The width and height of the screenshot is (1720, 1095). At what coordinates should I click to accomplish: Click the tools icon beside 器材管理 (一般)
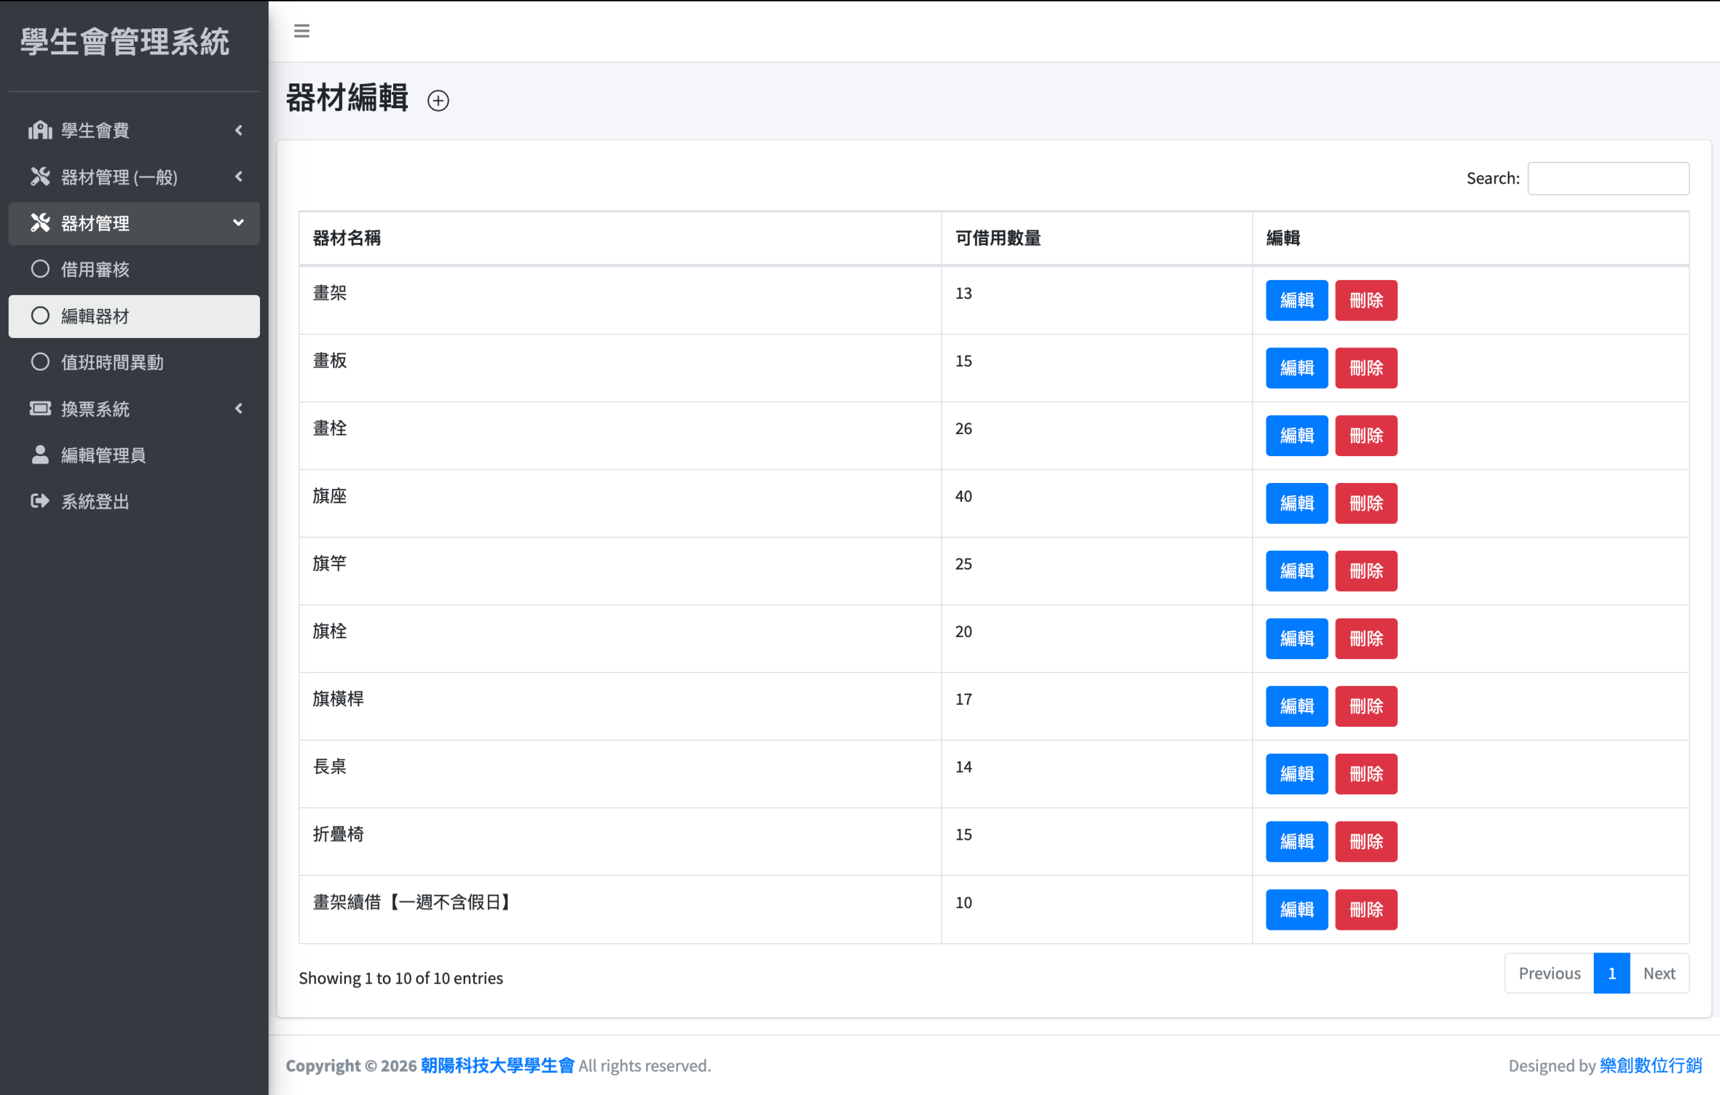[x=40, y=177]
